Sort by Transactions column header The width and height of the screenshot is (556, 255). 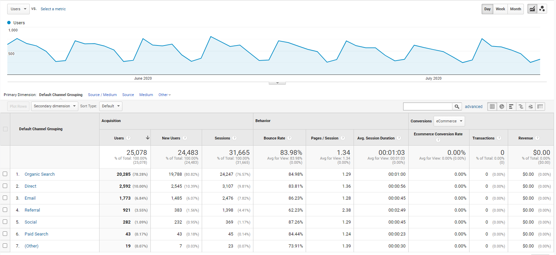click(484, 138)
